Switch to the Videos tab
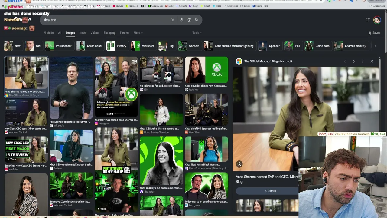387x218 pixels. (95, 33)
